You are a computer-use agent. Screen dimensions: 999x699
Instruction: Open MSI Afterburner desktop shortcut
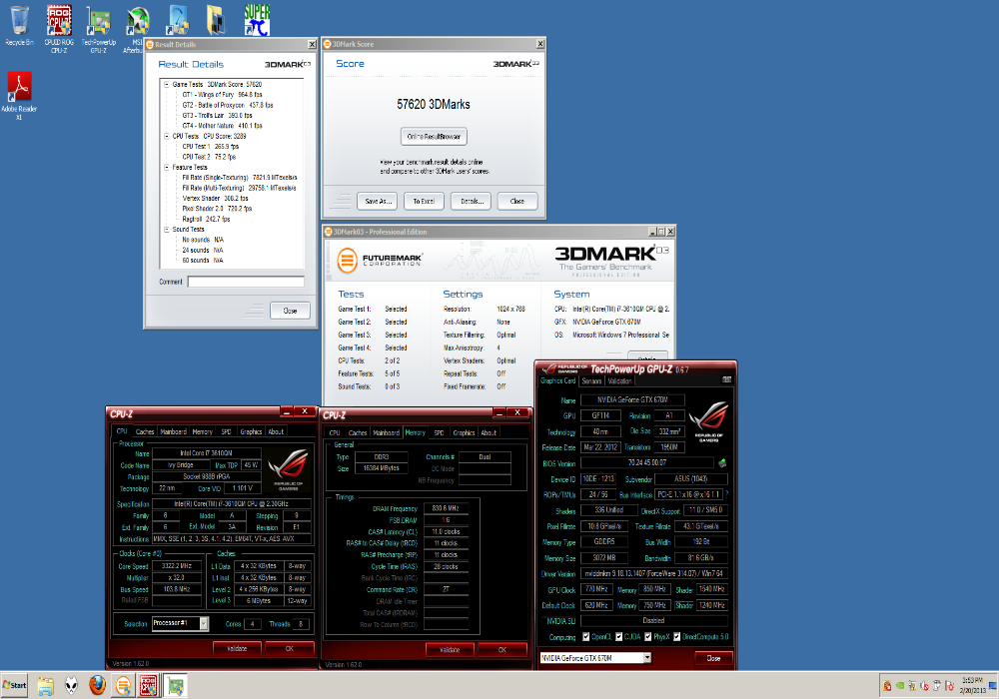tap(136, 29)
